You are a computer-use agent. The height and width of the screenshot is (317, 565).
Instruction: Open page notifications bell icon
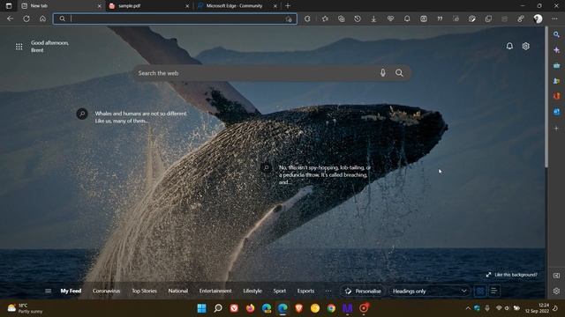point(509,46)
